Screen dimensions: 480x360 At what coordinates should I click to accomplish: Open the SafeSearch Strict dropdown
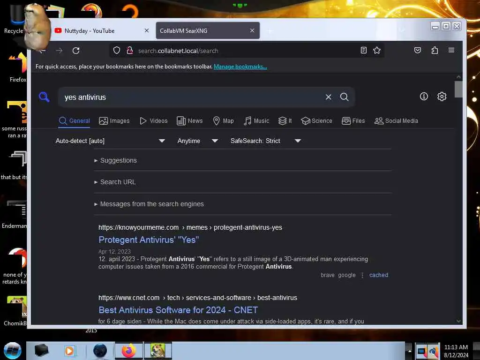pyautogui.click(x=266, y=141)
